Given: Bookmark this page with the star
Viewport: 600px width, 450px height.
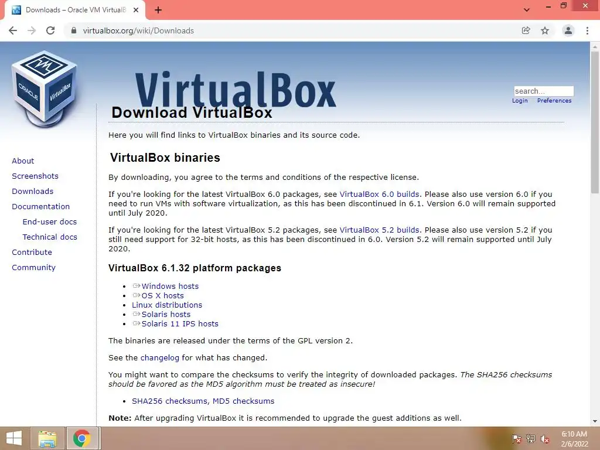Looking at the screenshot, I should click(x=545, y=30).
